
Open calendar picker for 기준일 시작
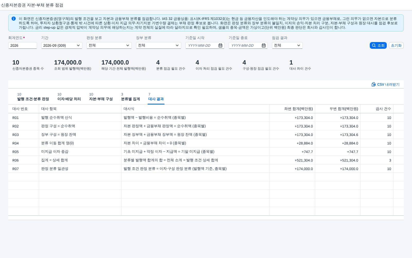click(220, 45)
